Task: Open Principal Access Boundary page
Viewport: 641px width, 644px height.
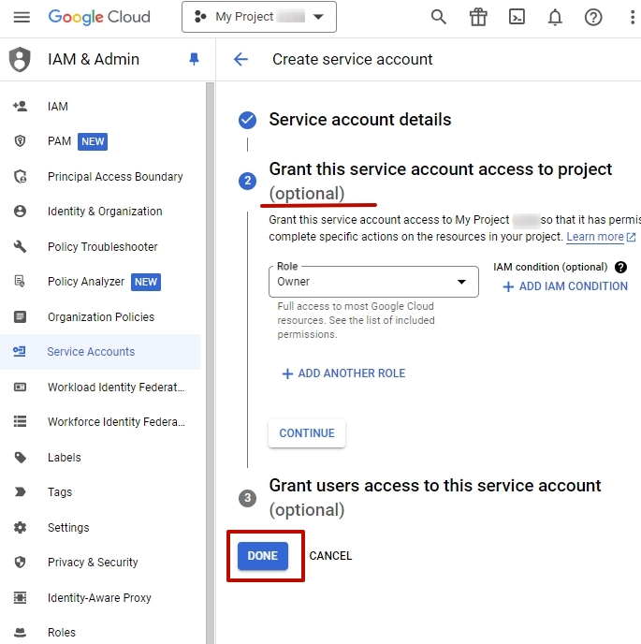Action: pos(101,177)
